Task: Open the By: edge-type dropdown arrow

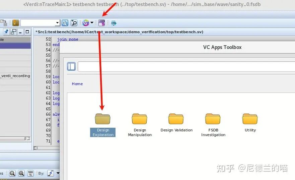Action: [x=58, y=173]
